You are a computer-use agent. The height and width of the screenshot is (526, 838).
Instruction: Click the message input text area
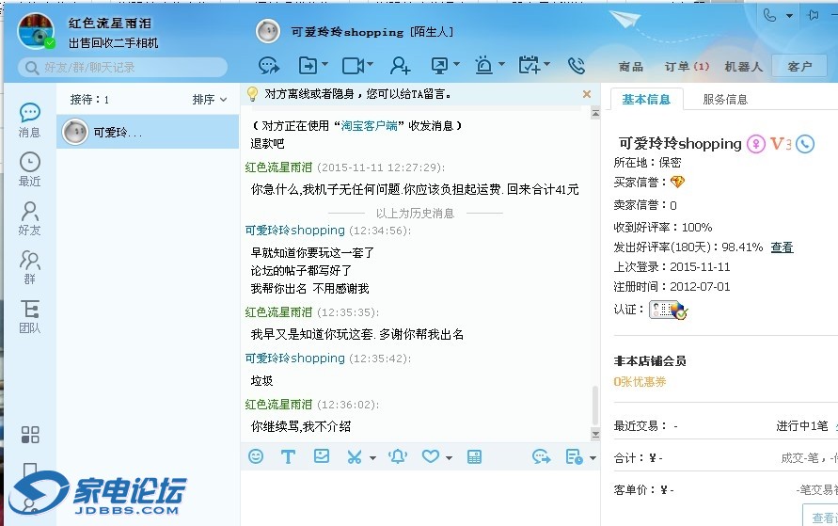[420, 498]
